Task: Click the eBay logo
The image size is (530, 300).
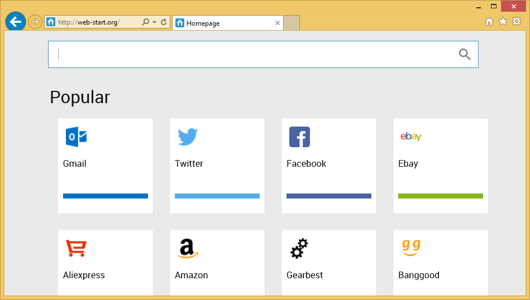Action: 411,136
